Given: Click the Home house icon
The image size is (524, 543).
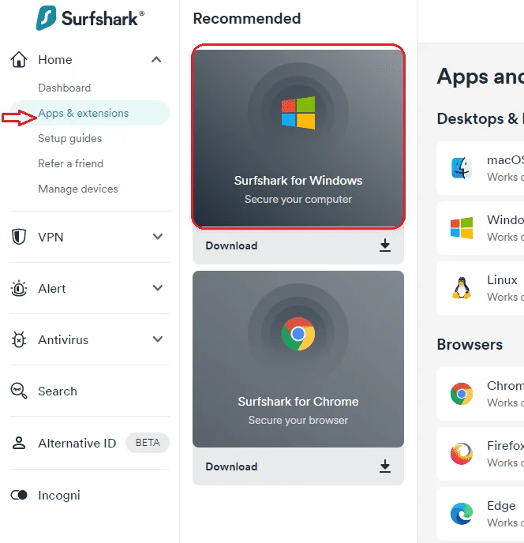Looking at the screenshot, I should 19,59.
